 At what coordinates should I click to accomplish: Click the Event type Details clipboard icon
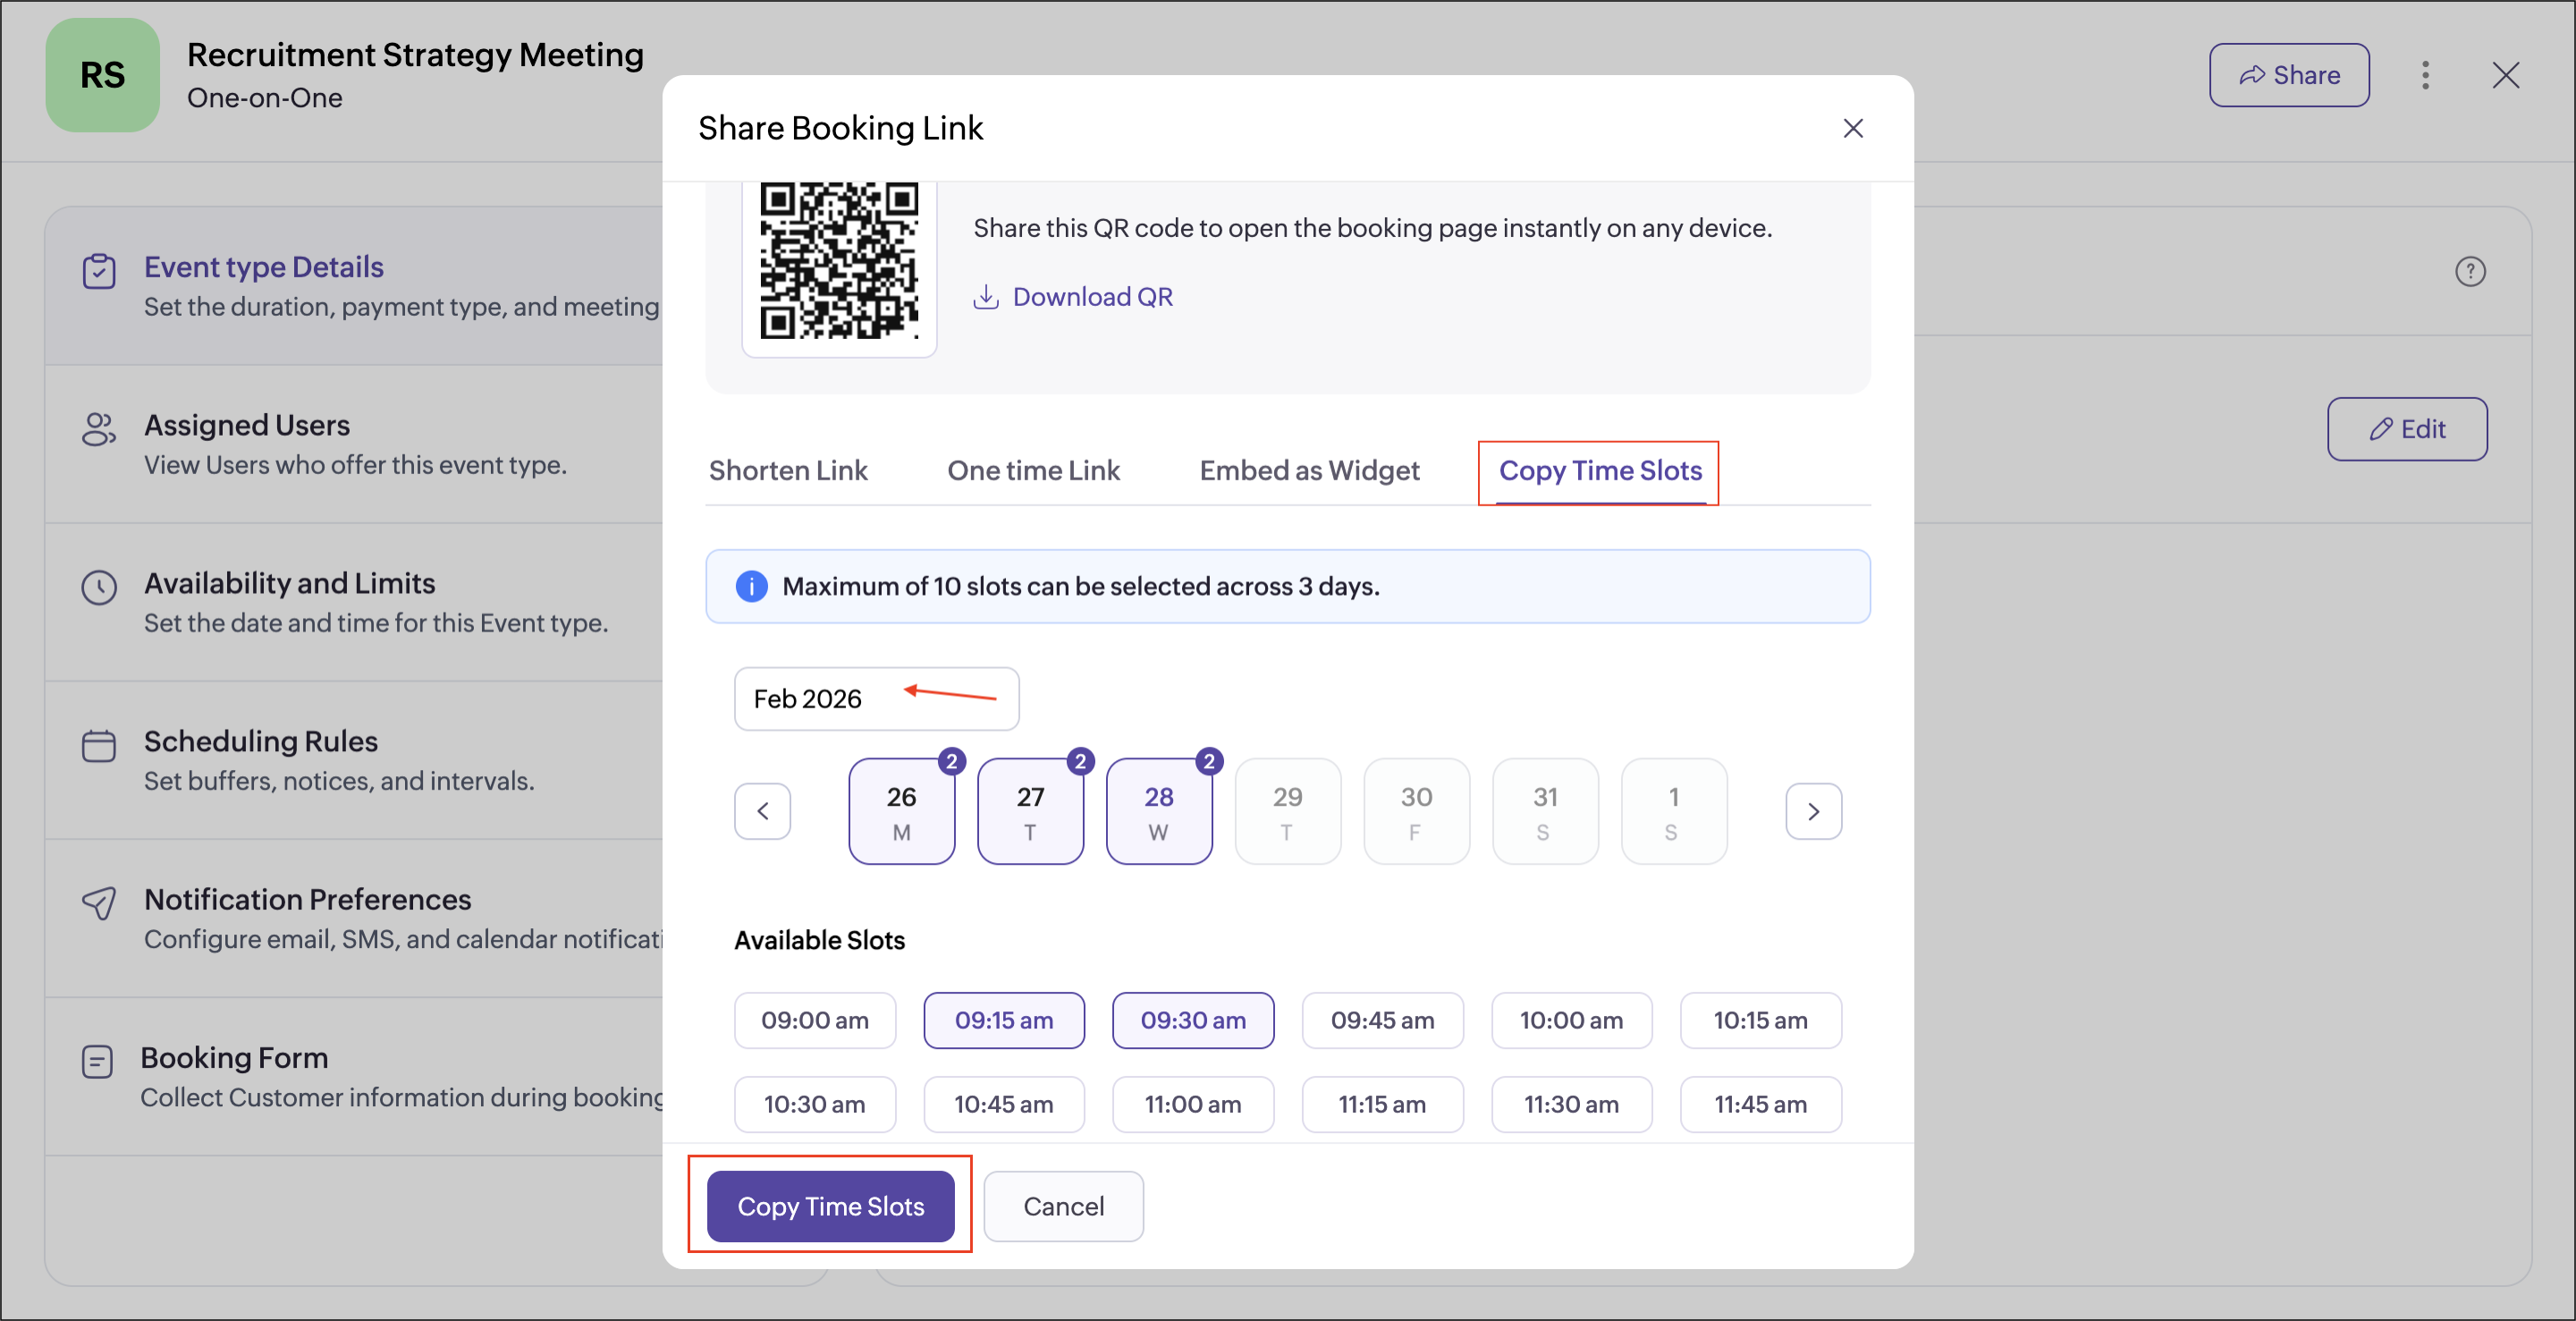click(99, 271)
